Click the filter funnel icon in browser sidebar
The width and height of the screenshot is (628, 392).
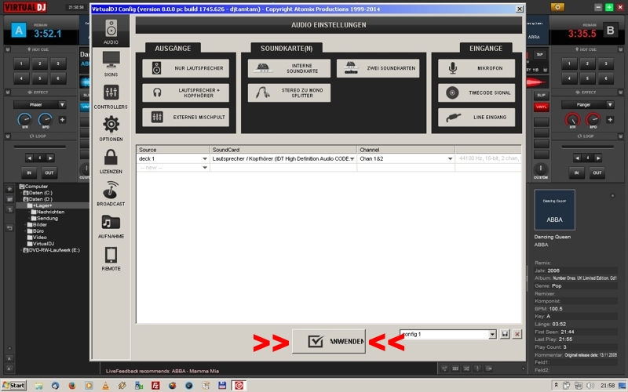[9, 209]
